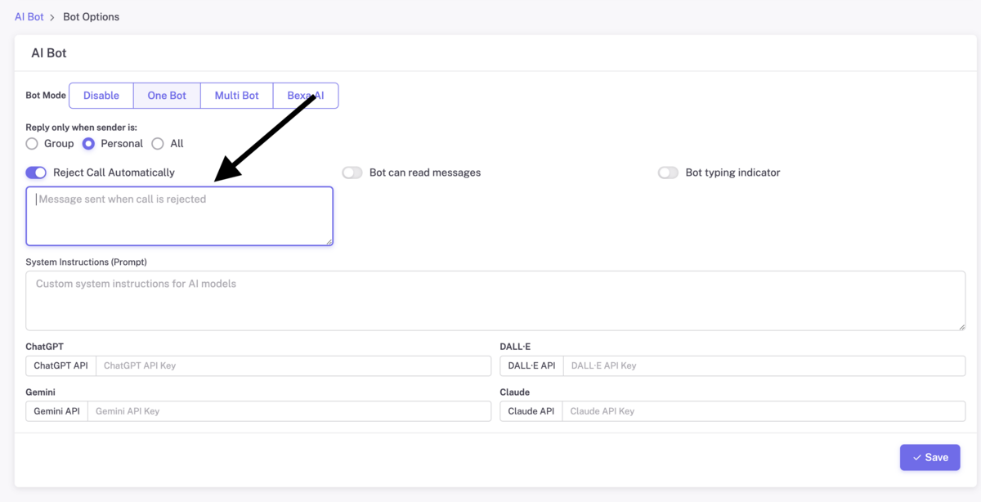Switch to Multi Bot mode

(237, 96)
